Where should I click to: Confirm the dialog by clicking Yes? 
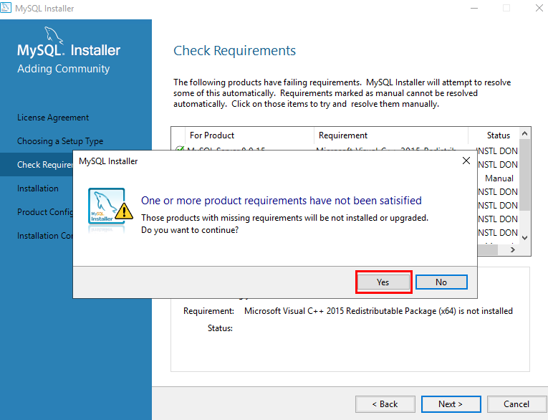(x=383, y=282)
